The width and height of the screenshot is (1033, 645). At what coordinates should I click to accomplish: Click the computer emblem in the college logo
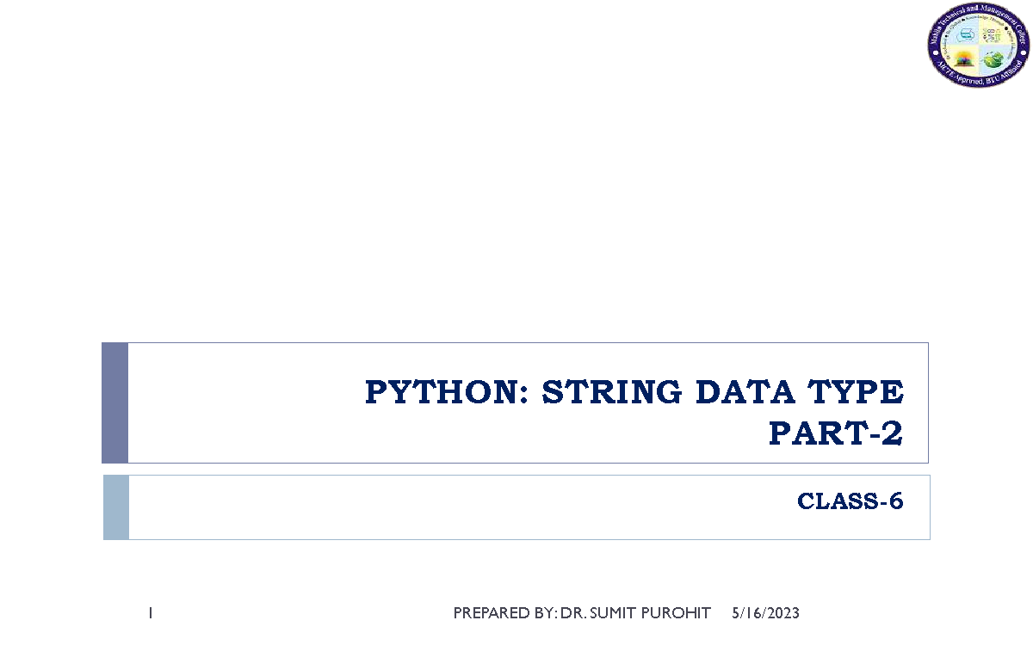click(966, 36)
